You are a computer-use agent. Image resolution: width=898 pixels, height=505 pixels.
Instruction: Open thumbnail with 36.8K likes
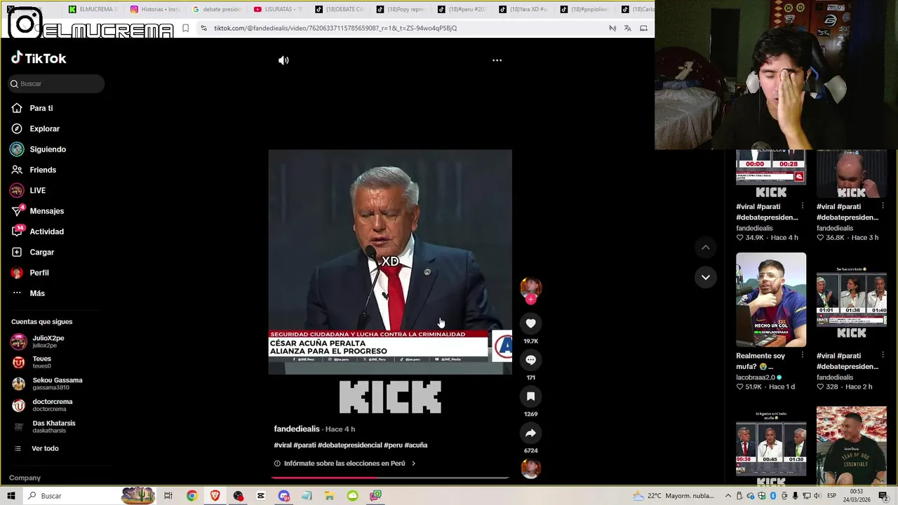click(851, 175)
